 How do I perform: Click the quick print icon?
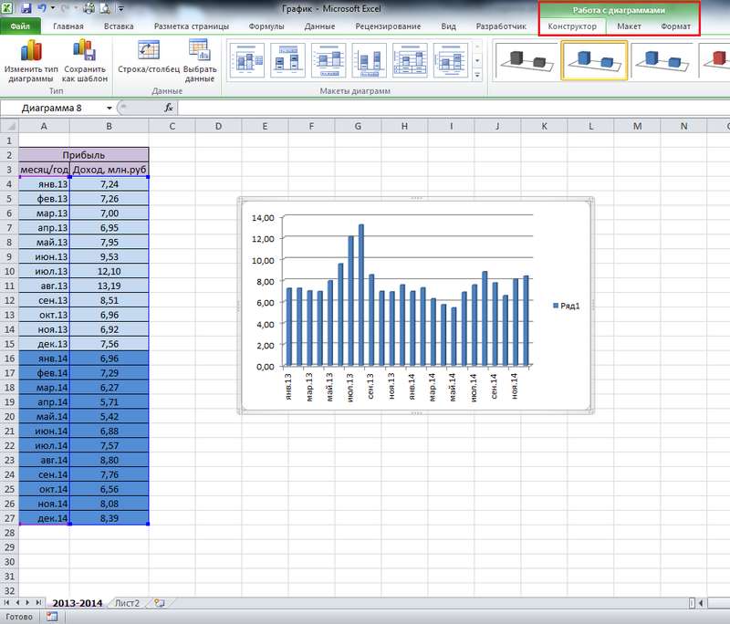coord(89,8)
